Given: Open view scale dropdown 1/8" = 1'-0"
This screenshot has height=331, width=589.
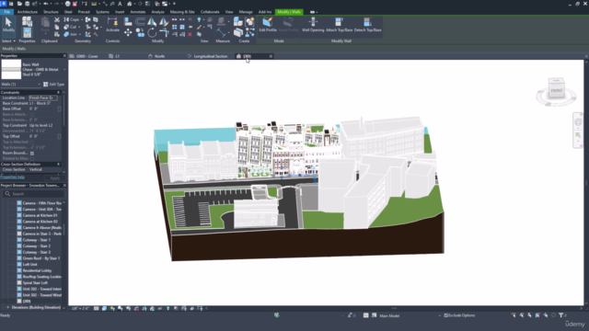Looking at the screenshot, I should click(81, 309).
